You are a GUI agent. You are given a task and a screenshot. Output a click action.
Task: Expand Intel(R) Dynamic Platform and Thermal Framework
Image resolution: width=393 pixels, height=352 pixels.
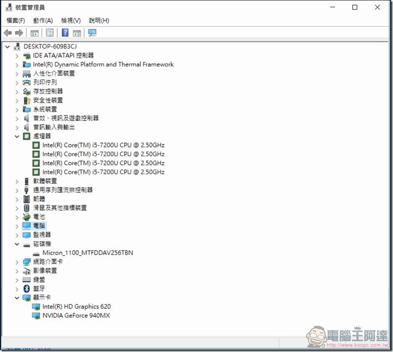click(x=17, y=65)
